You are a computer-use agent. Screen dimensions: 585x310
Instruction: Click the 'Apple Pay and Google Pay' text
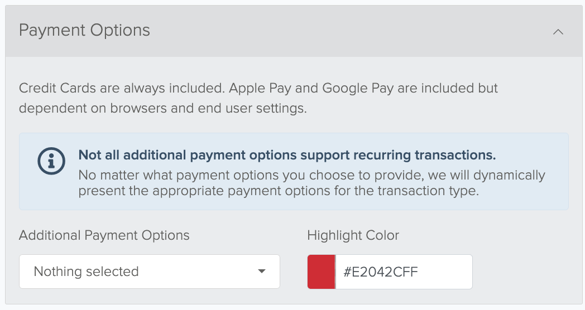click(x=311, y=88)
